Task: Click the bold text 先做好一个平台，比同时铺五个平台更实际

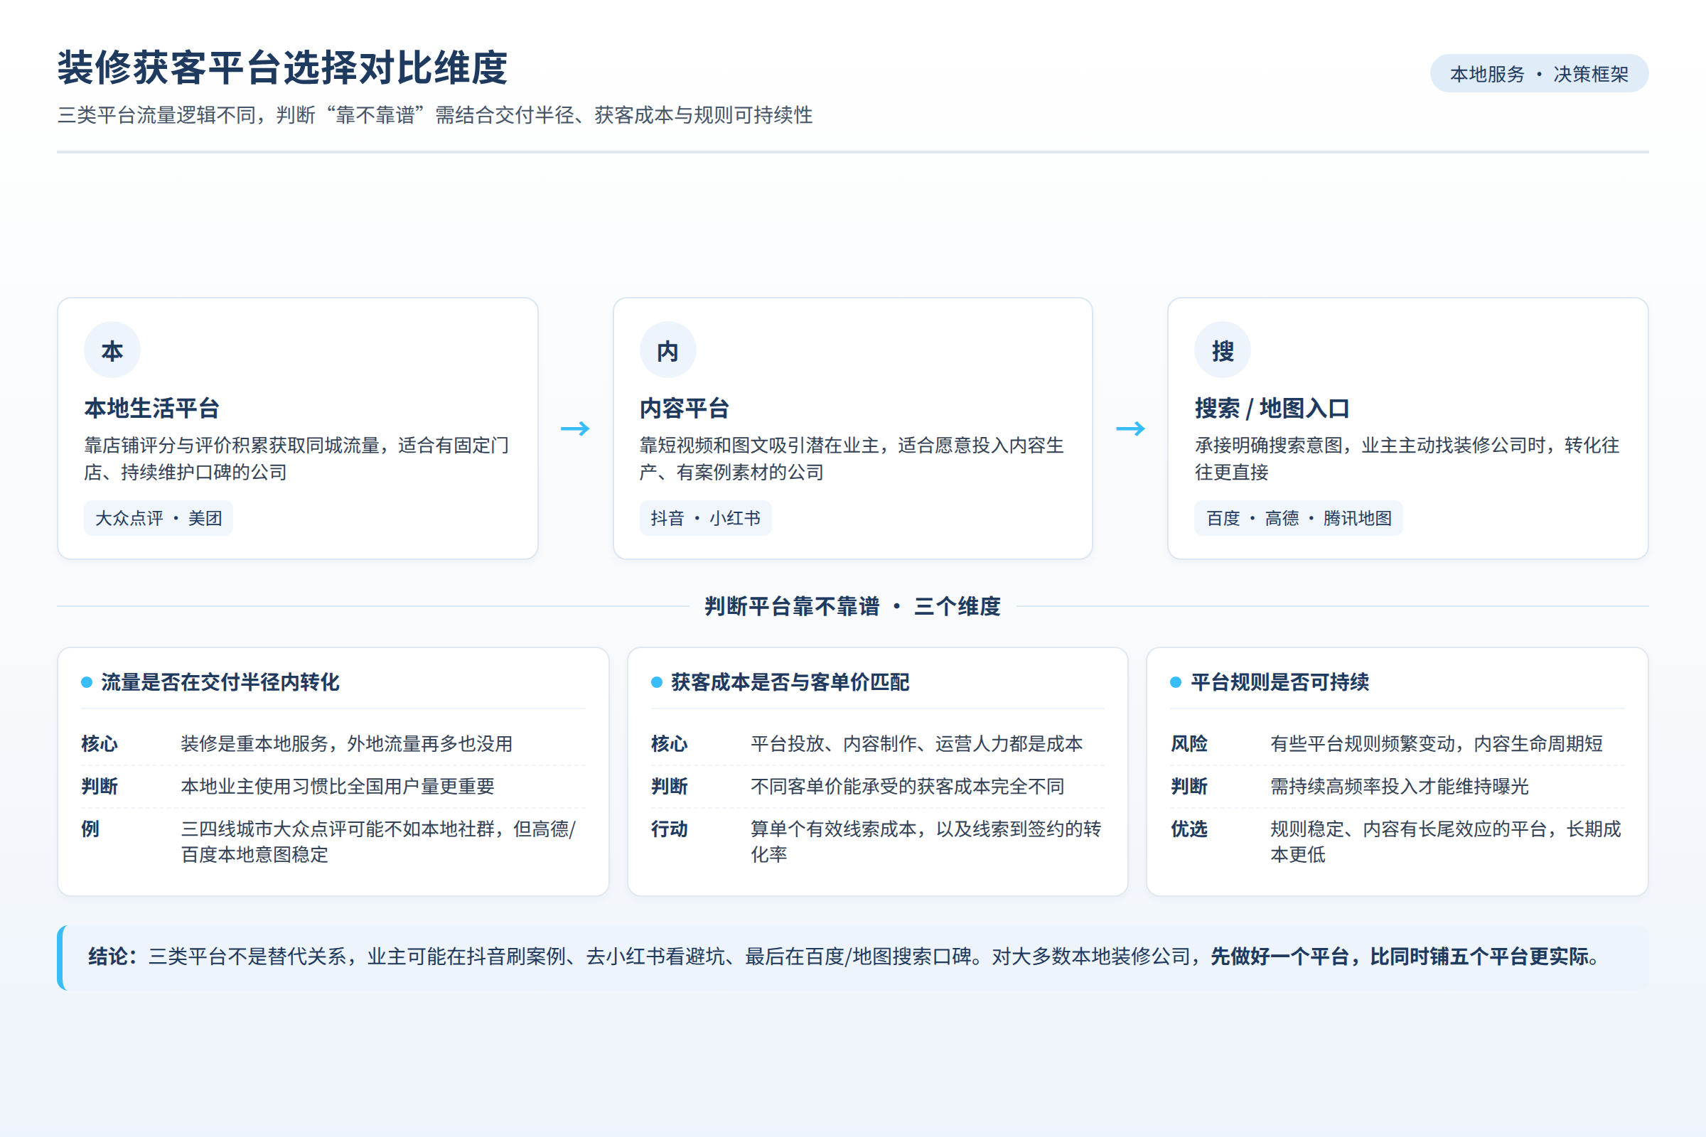Action: click(x=1398, y=957)
